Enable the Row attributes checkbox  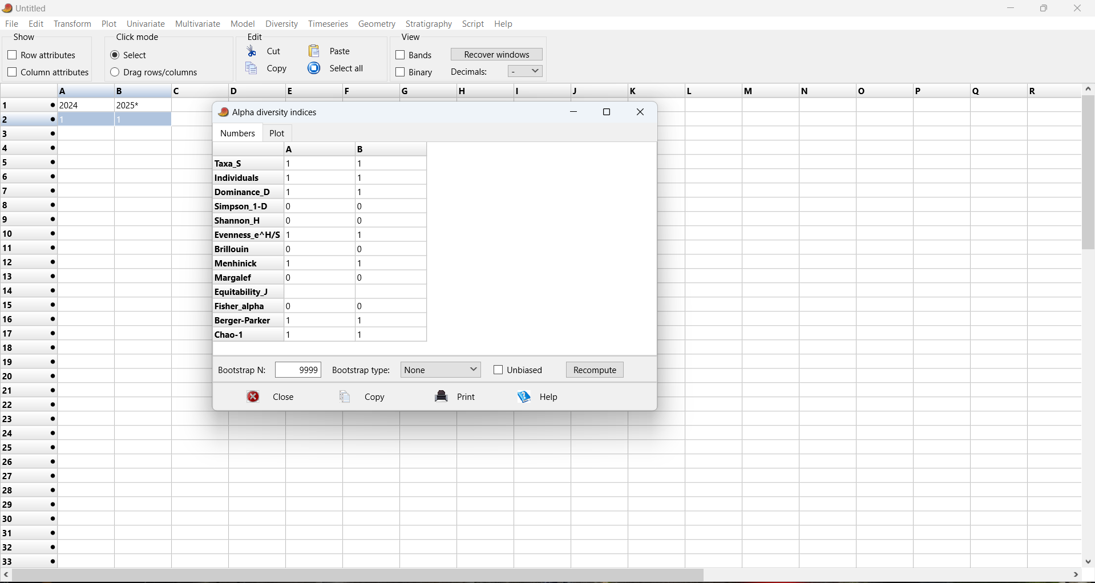pyautogui.click(x=12, y=55)
